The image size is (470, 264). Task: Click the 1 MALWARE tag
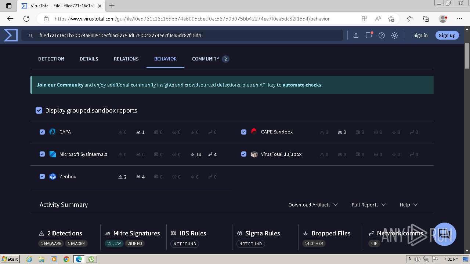(x=51, y=243)
